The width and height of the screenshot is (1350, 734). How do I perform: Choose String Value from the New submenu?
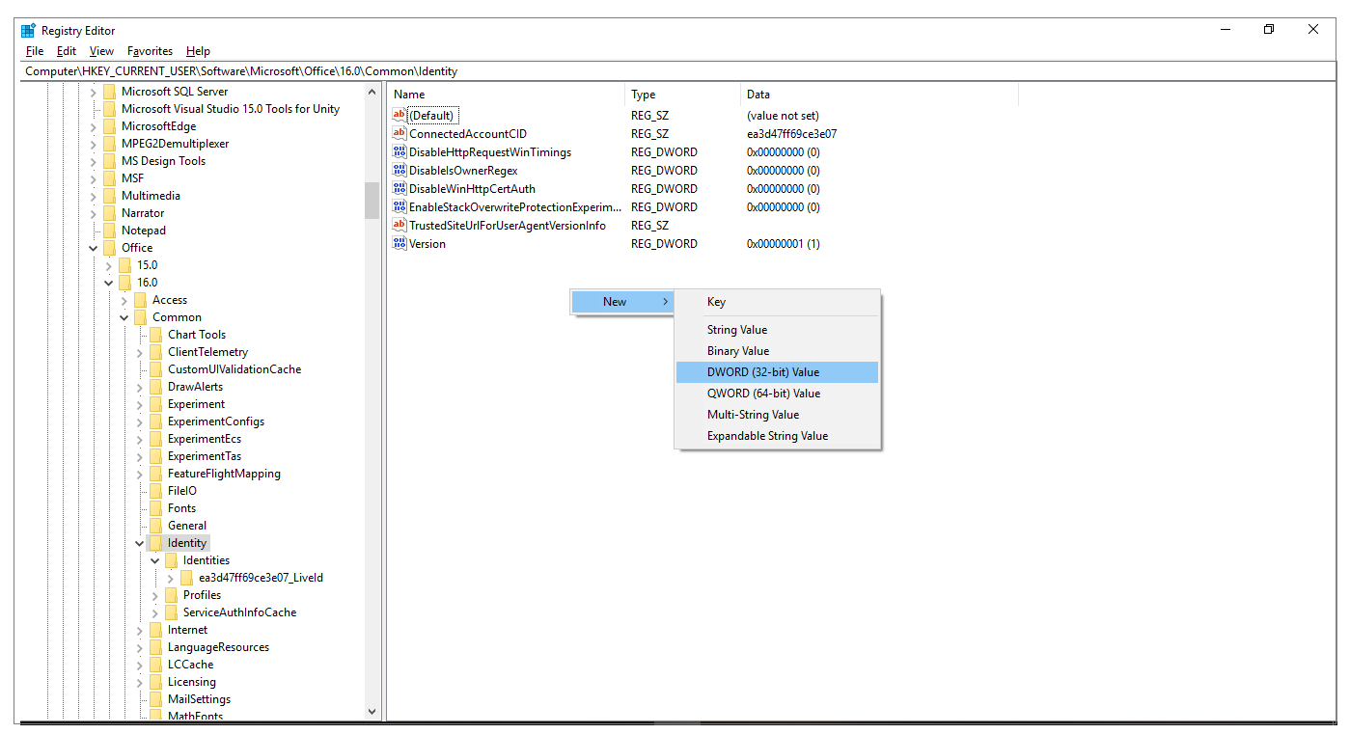pyautogui.click(x=778, y=330)
